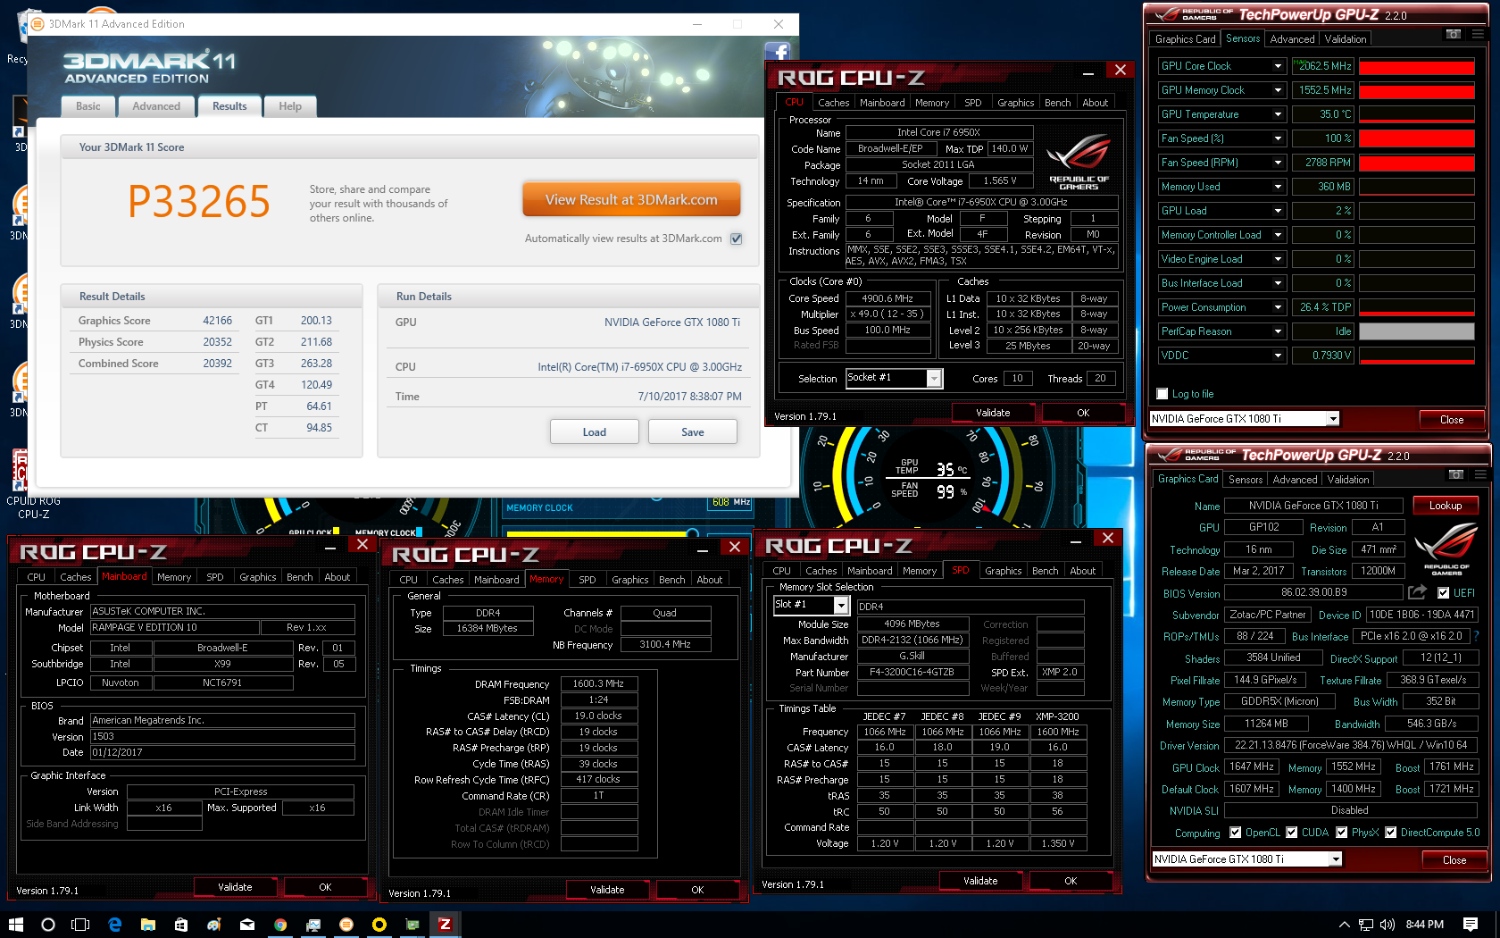This screenshot has height=938, width=1500.
Task: Toggle the PhysX checkbox
Action: pyautogui.click(x=1342, y=833)
